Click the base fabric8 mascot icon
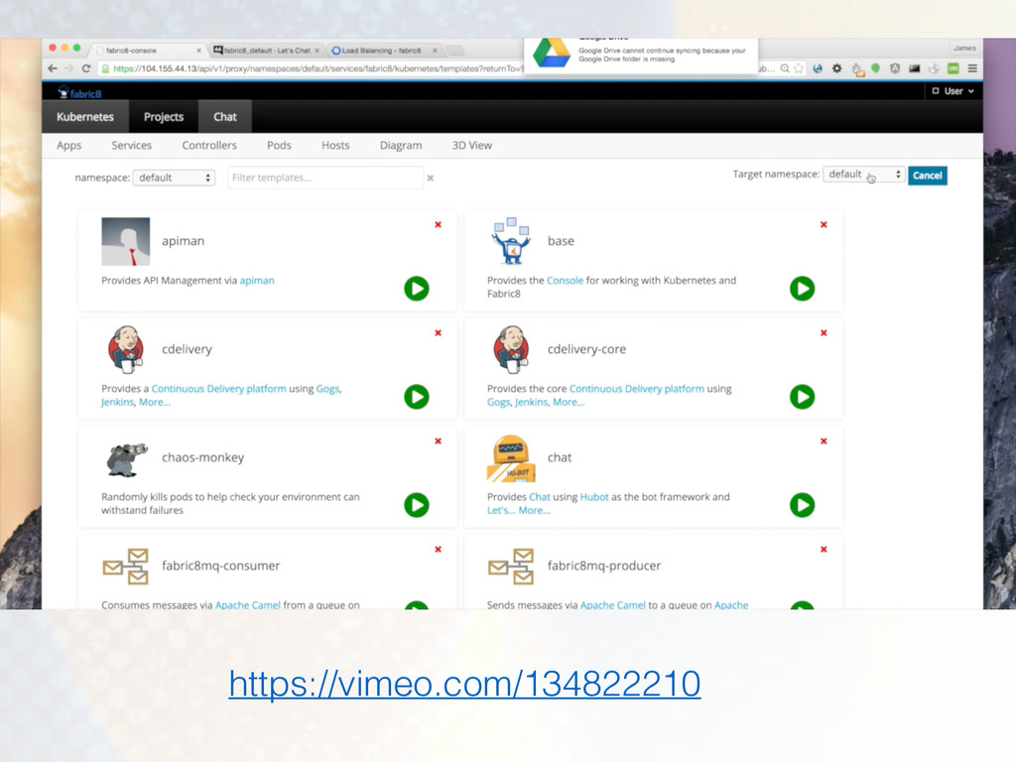1016x762 pixels. [511, 241]
